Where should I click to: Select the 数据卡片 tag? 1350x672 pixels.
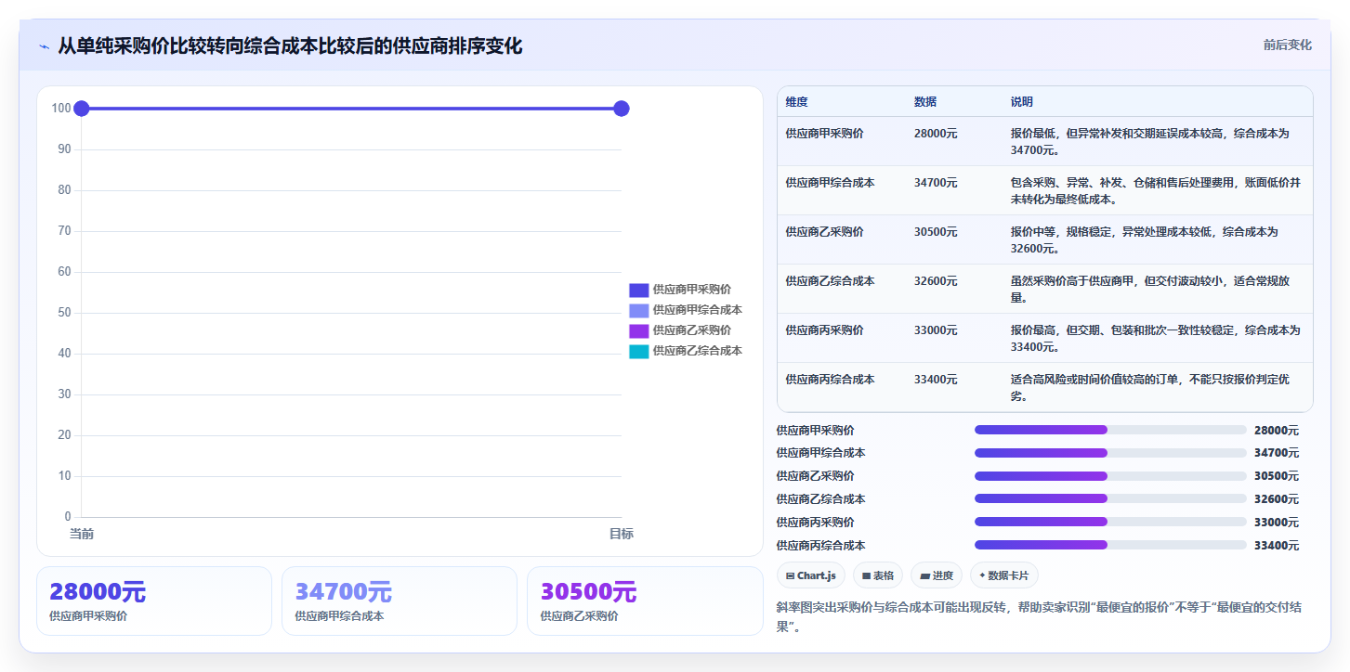(1004, 575)
